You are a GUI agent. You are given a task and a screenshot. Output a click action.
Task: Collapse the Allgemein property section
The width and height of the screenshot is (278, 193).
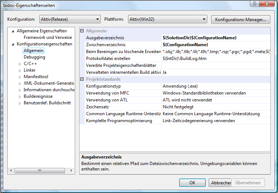(82, 31)
